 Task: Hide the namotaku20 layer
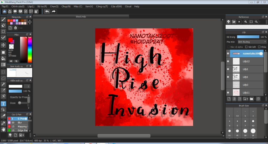(x=228, y=53)
